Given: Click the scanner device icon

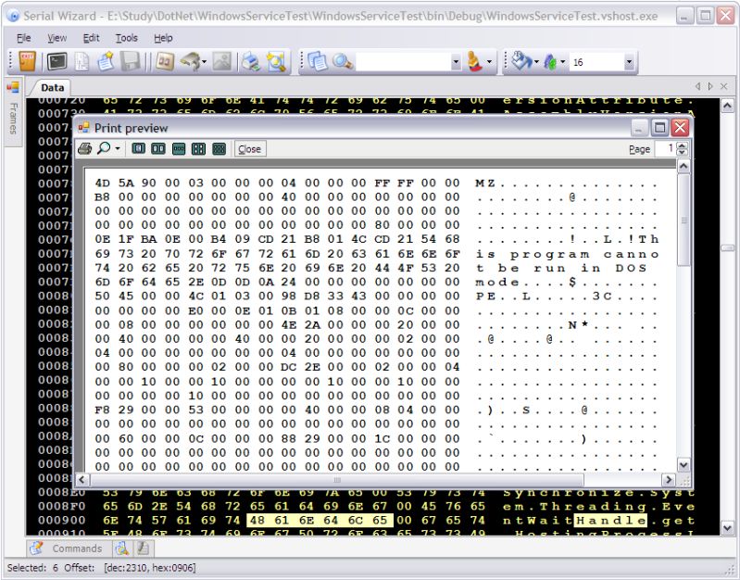Looking at the screenshot, I should [190, 61].
